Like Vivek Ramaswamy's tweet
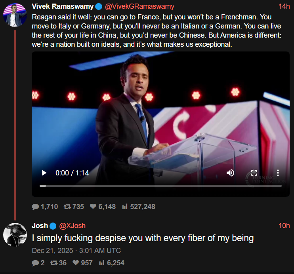294x274 pixels. (93, 207)
